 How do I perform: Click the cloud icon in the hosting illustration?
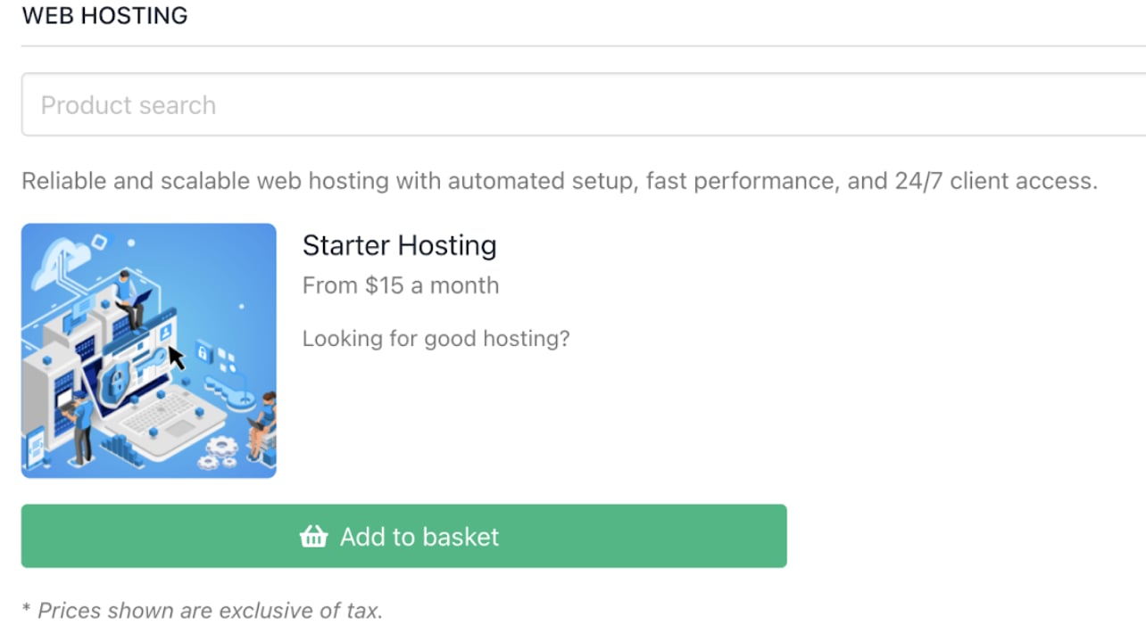coord(61,263)
